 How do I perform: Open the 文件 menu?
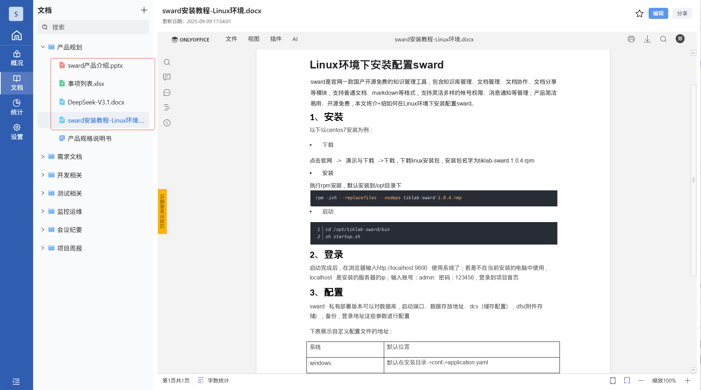point(231,39)
